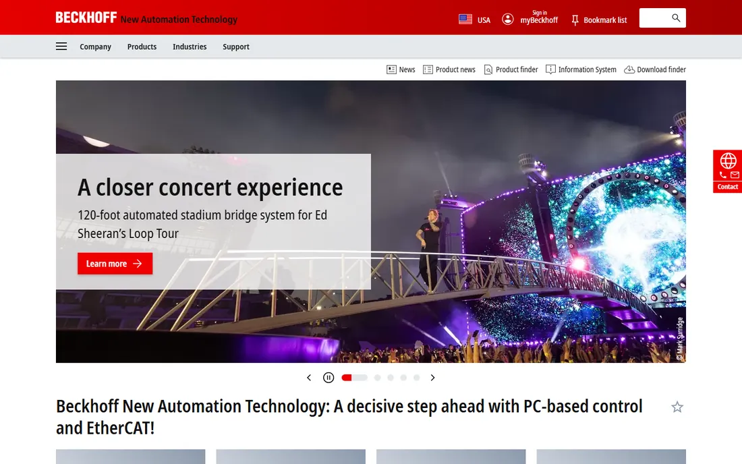
Task: Click the News icon
Action: [391, 69]
